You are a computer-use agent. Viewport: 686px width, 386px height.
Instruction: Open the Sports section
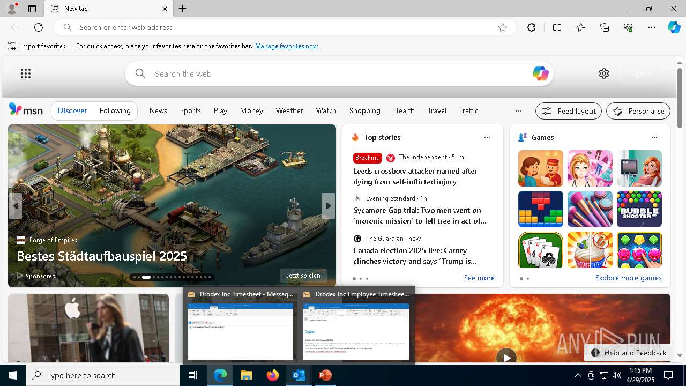[x=190, y=110]
